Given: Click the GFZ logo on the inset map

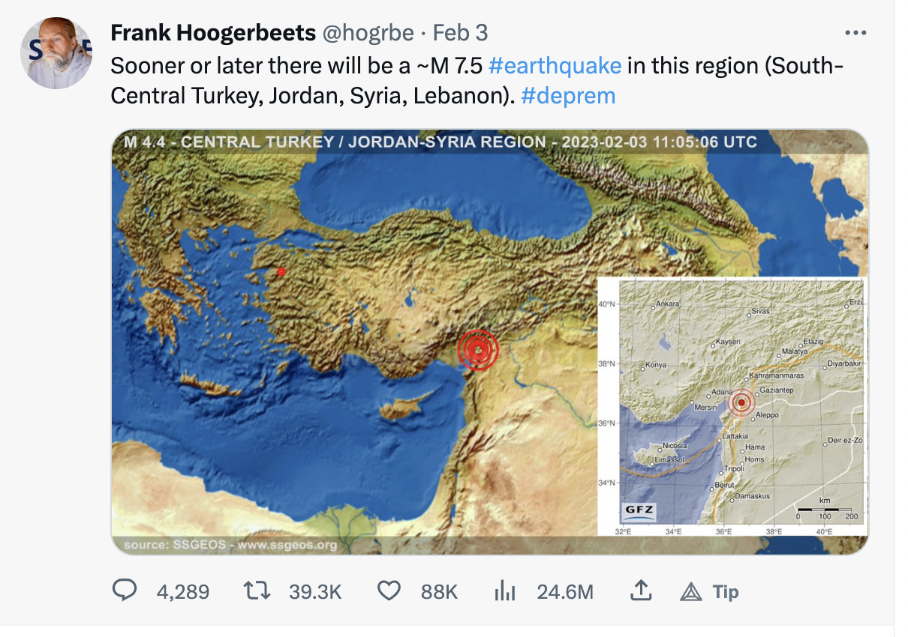Looking at the screenshot, I should click(x=639, y=513).
